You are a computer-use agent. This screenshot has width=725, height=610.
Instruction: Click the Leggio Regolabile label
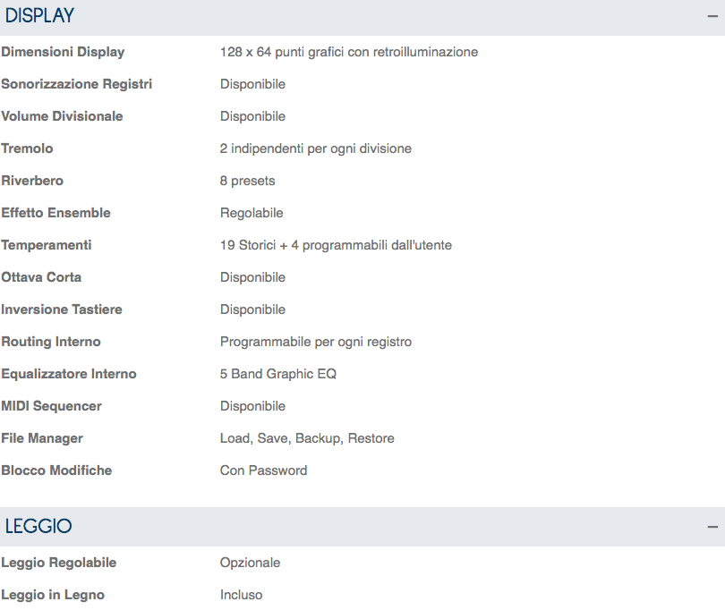click(x=59, y=563)
